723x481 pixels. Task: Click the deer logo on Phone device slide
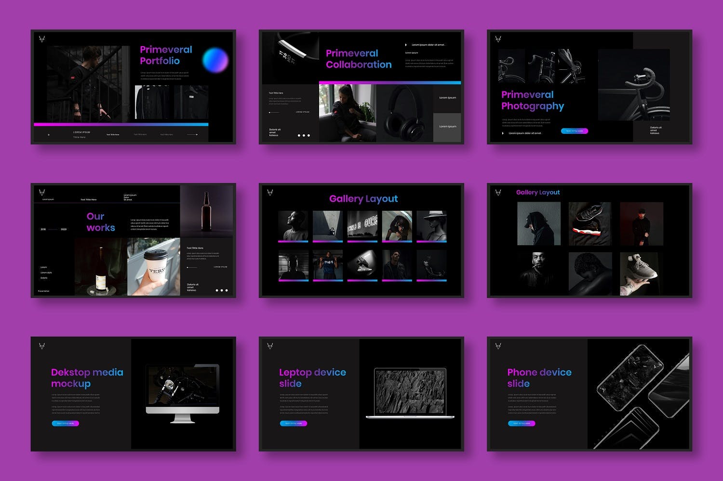(x=498, y=346)
